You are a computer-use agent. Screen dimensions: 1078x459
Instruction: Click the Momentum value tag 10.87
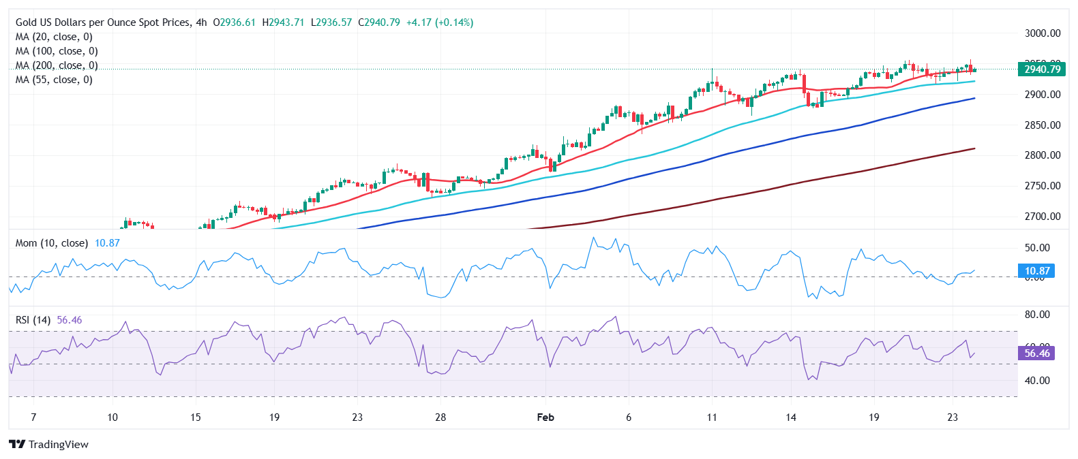tap(1036, 271)
